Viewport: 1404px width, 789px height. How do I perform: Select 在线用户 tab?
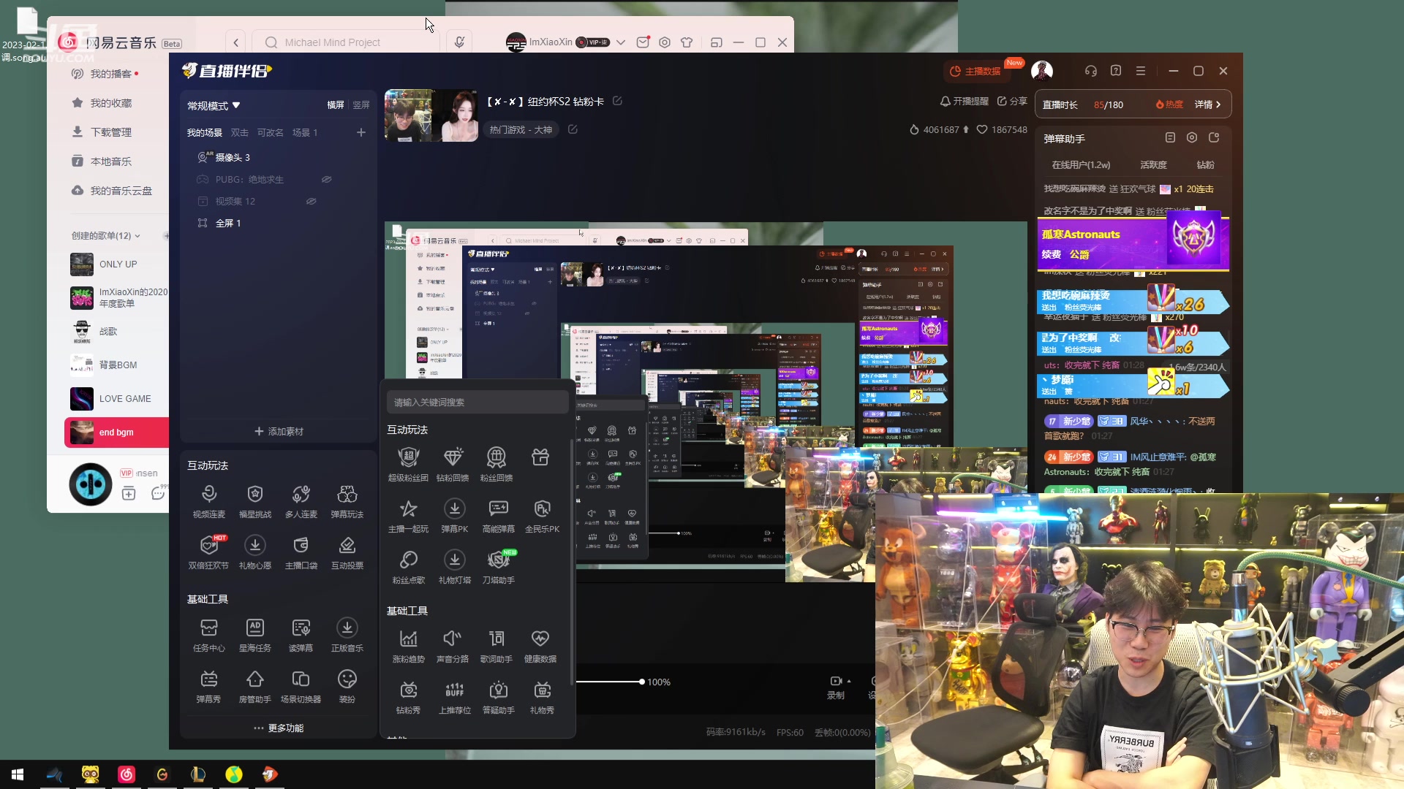(1081, 165)
